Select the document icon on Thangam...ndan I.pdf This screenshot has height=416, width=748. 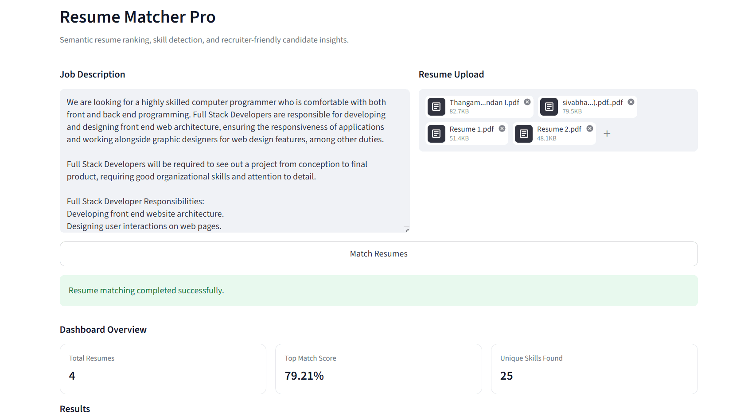(x=436, y=107)
